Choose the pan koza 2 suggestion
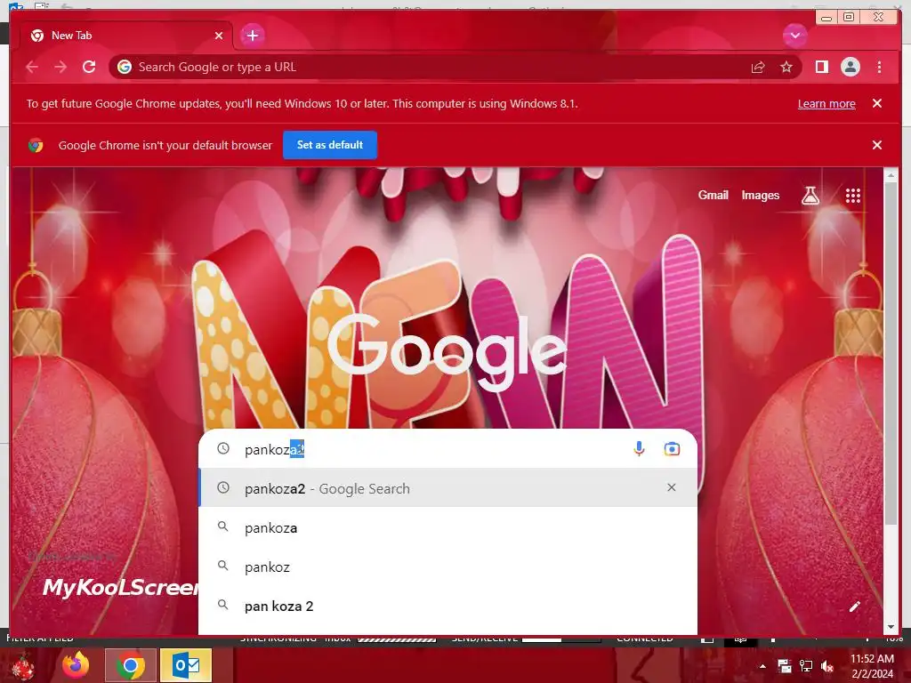Viewport: 911px width, 683px height. 447,606
